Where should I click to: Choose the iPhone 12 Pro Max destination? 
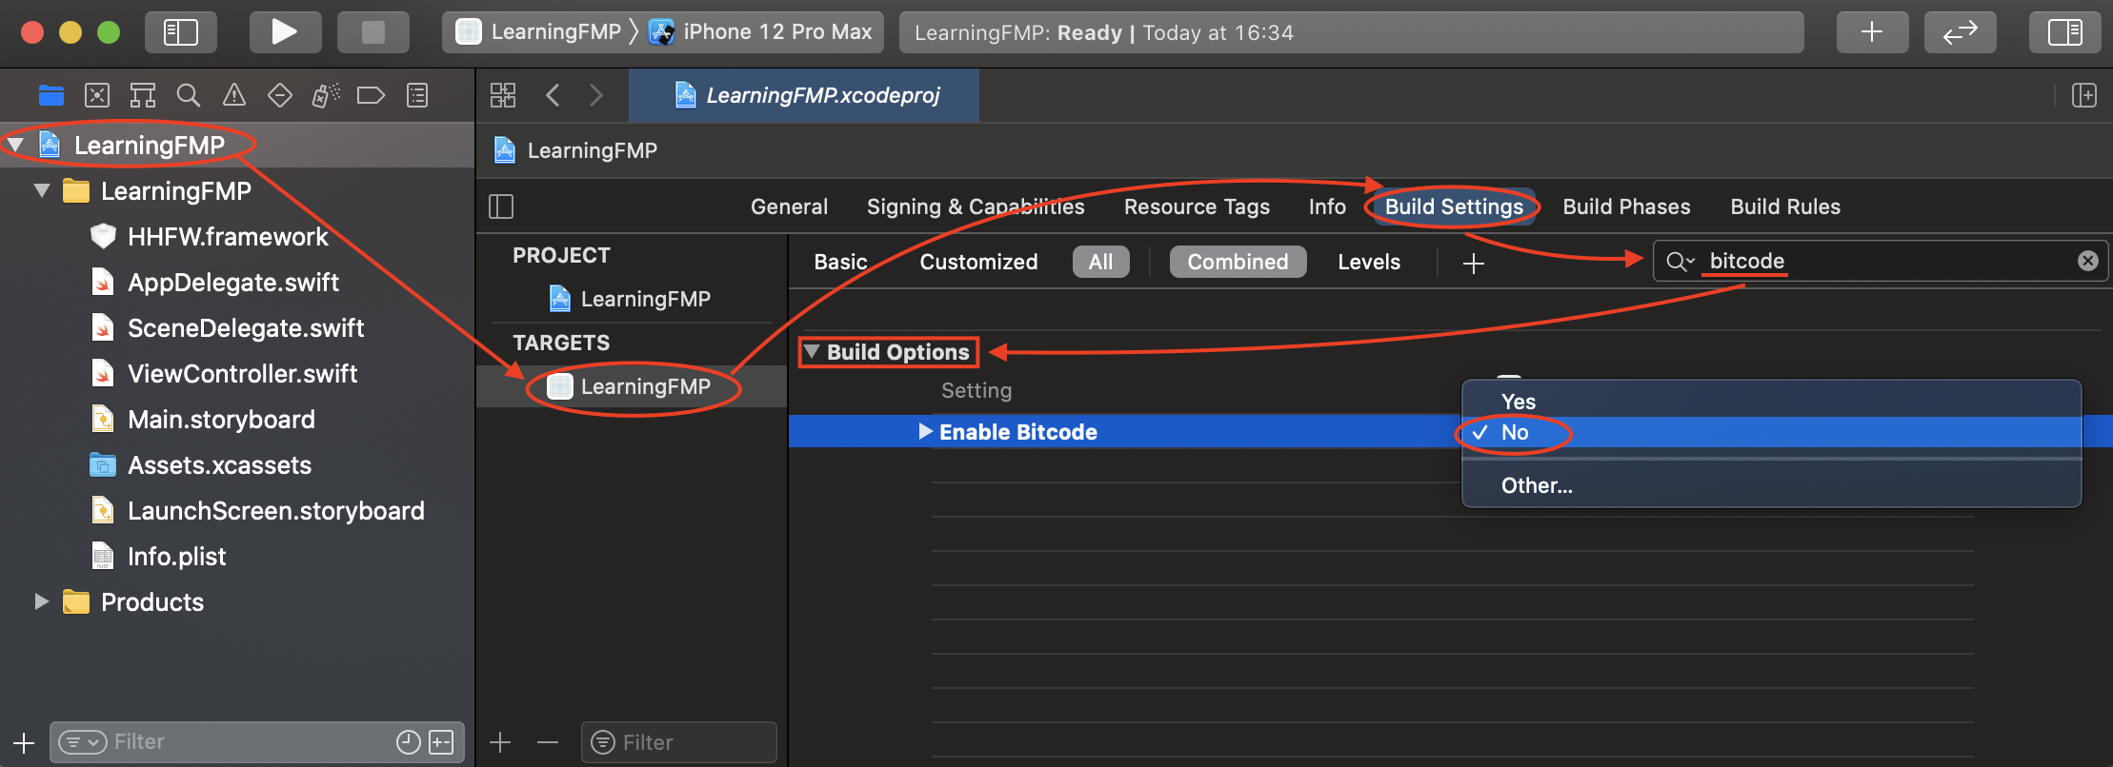(760, 32)
